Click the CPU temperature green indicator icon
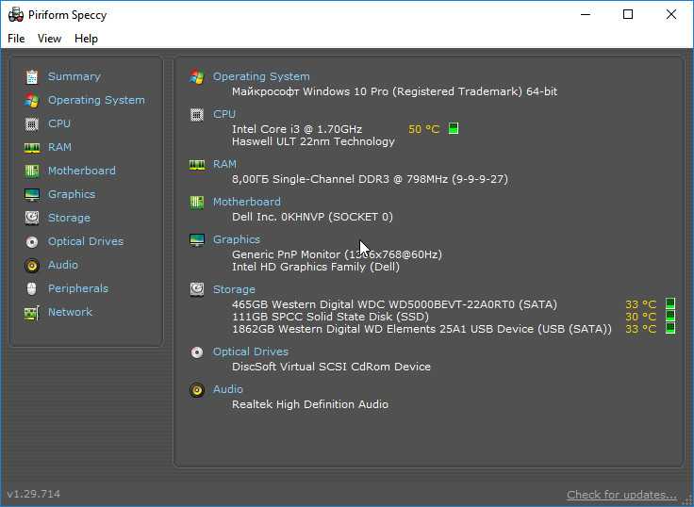The image size is (694, 507). (x=454, y=129)
